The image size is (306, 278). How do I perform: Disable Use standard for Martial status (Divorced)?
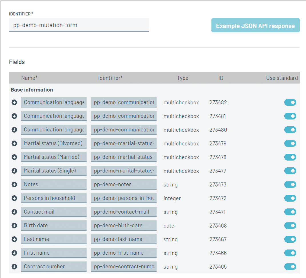(290, 143)
